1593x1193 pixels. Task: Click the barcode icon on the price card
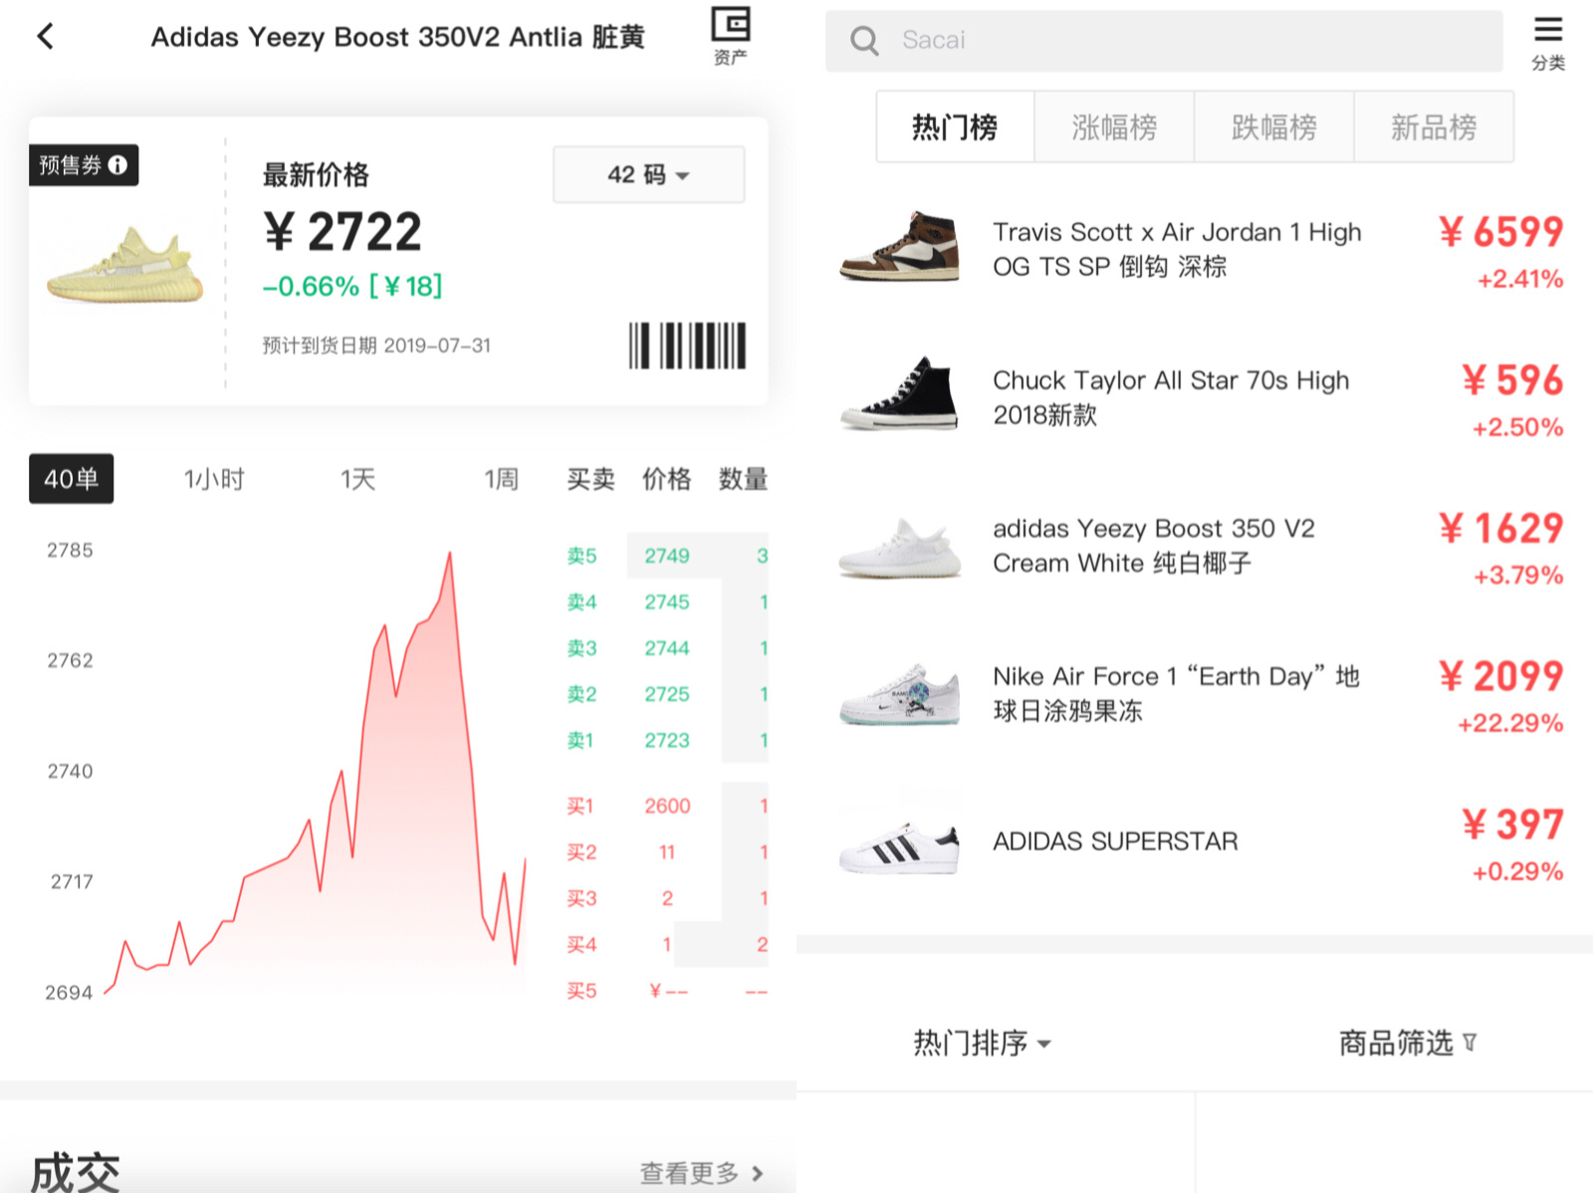(687, 346)
